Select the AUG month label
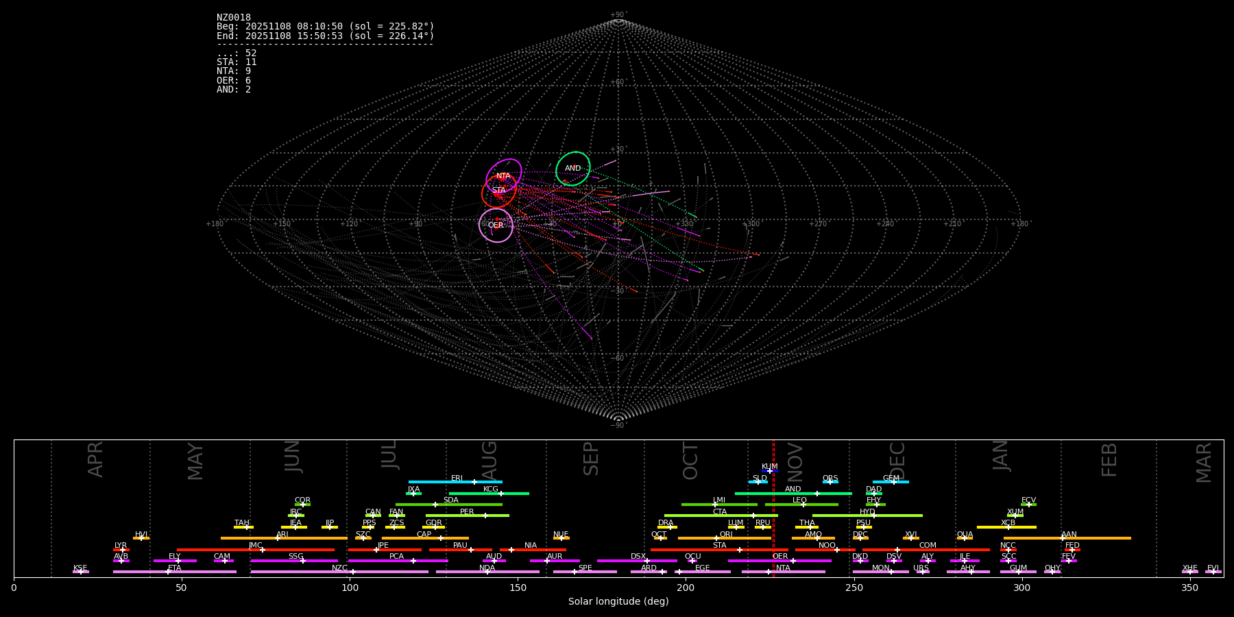1234x617 pixels. coord(489,461)
